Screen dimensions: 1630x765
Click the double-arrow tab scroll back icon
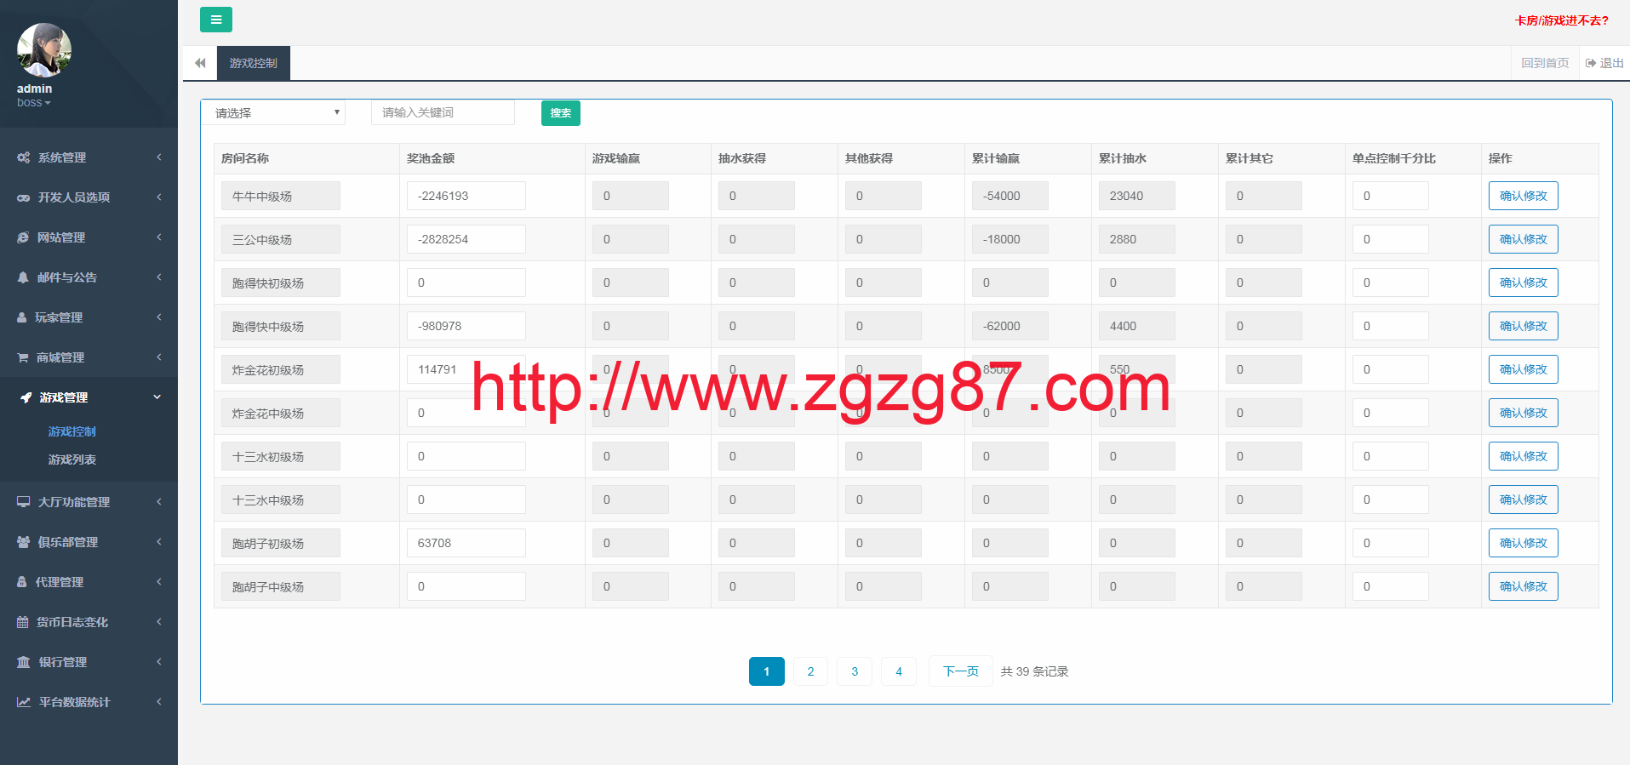200,63
